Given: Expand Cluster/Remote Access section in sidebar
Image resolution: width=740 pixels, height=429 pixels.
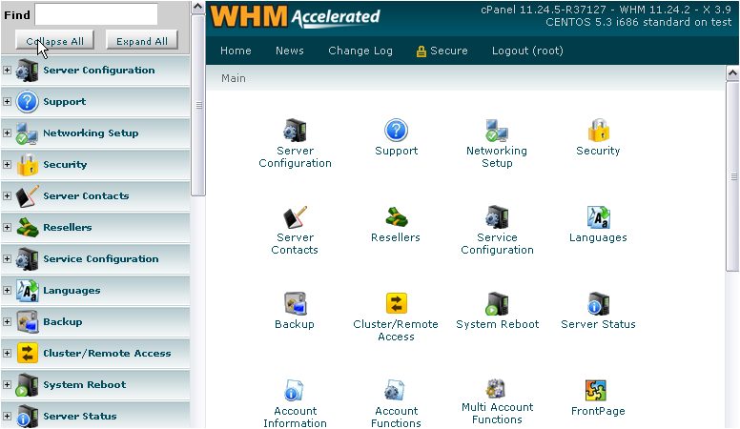Looking at the screenshot, I should click(x=7, y=353).
